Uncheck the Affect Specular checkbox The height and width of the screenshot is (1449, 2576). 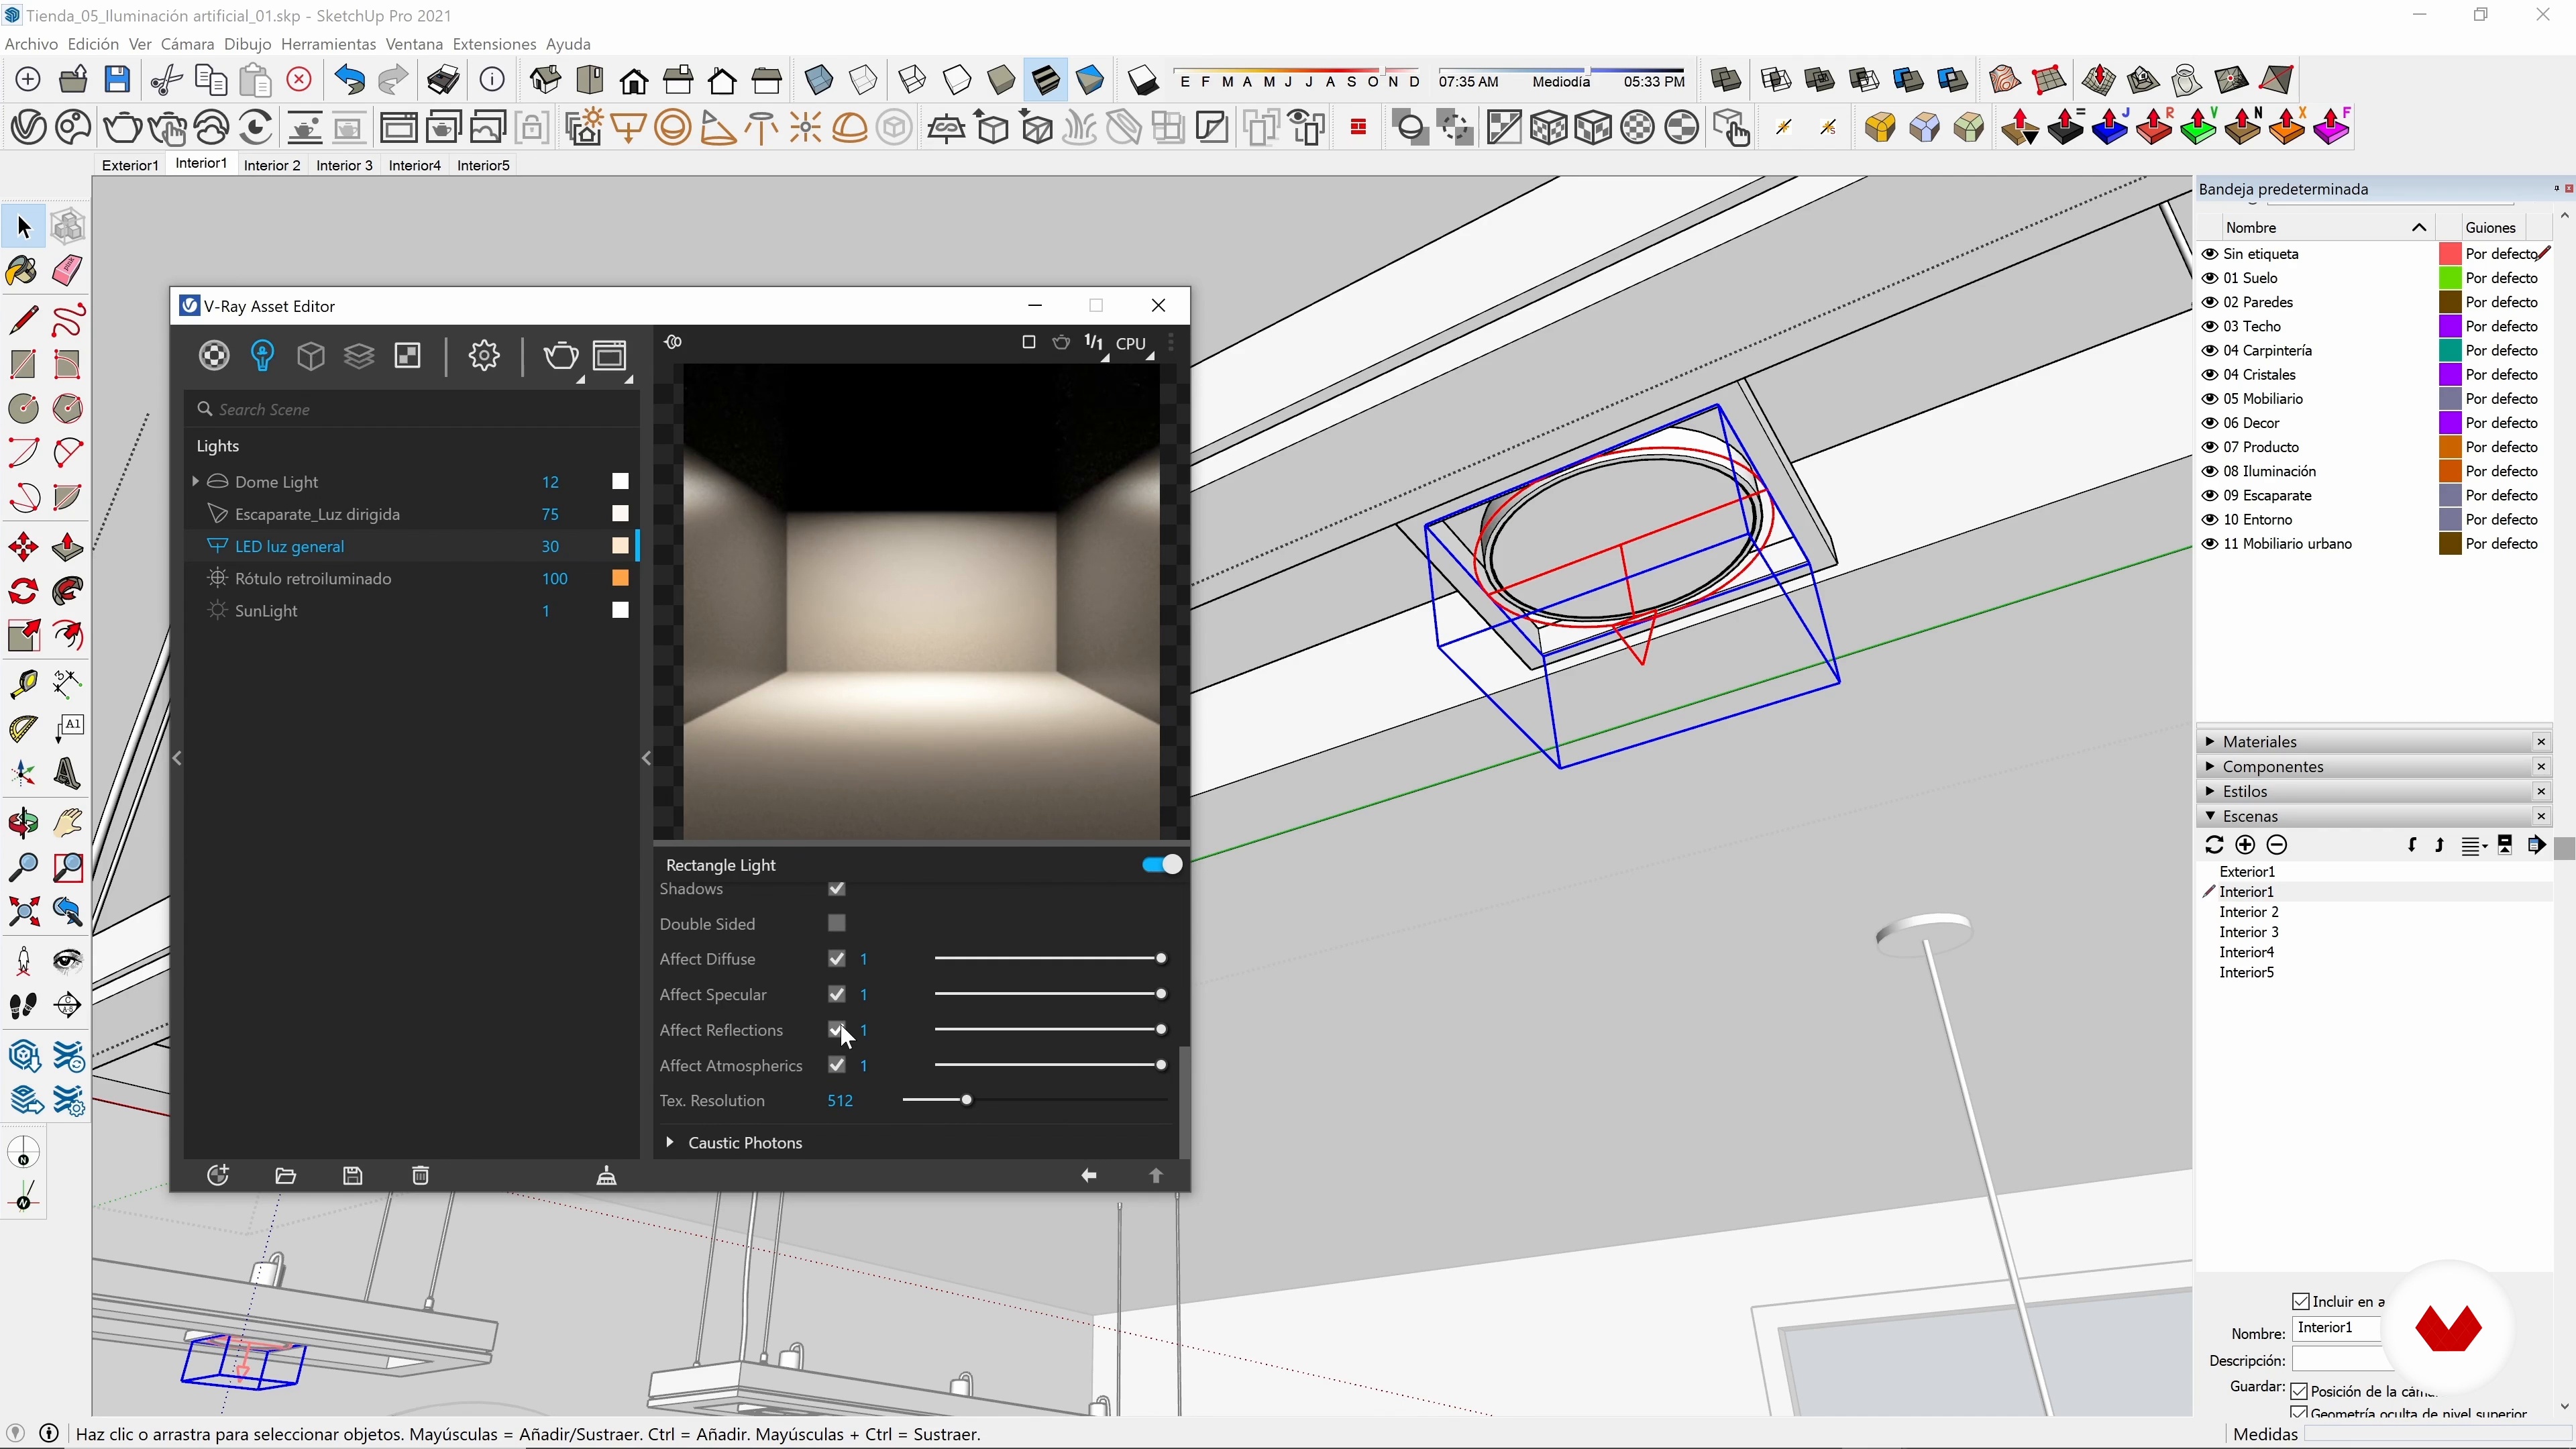click(x=837, y=994)
